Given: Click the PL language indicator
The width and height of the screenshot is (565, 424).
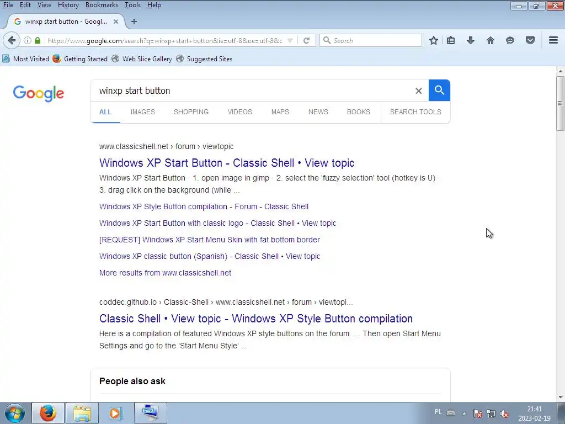Looking at the screenshot, I should 438,412.
